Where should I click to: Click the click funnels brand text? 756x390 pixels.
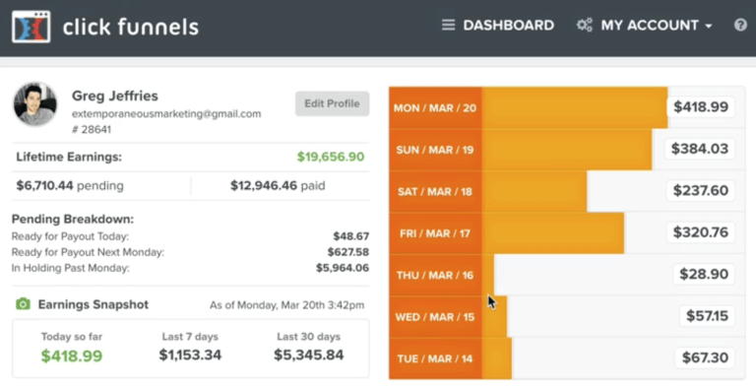point(131,27)
